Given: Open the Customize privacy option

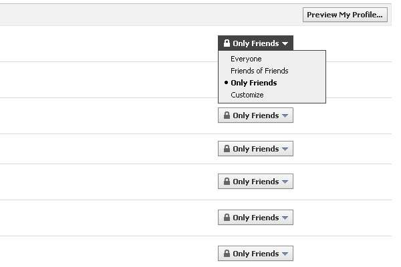Looking at the screenshot, I should point(247,95).
